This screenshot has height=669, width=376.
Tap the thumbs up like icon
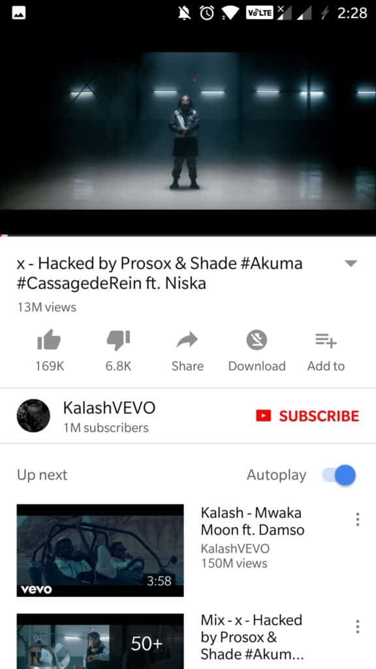(x=49, y=340)
